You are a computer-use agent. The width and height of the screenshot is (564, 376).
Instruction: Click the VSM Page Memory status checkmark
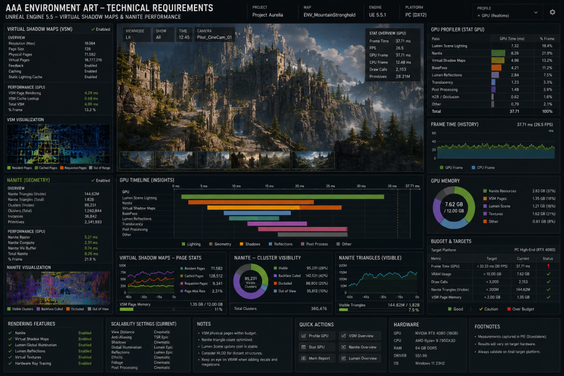tap(548, 297)
